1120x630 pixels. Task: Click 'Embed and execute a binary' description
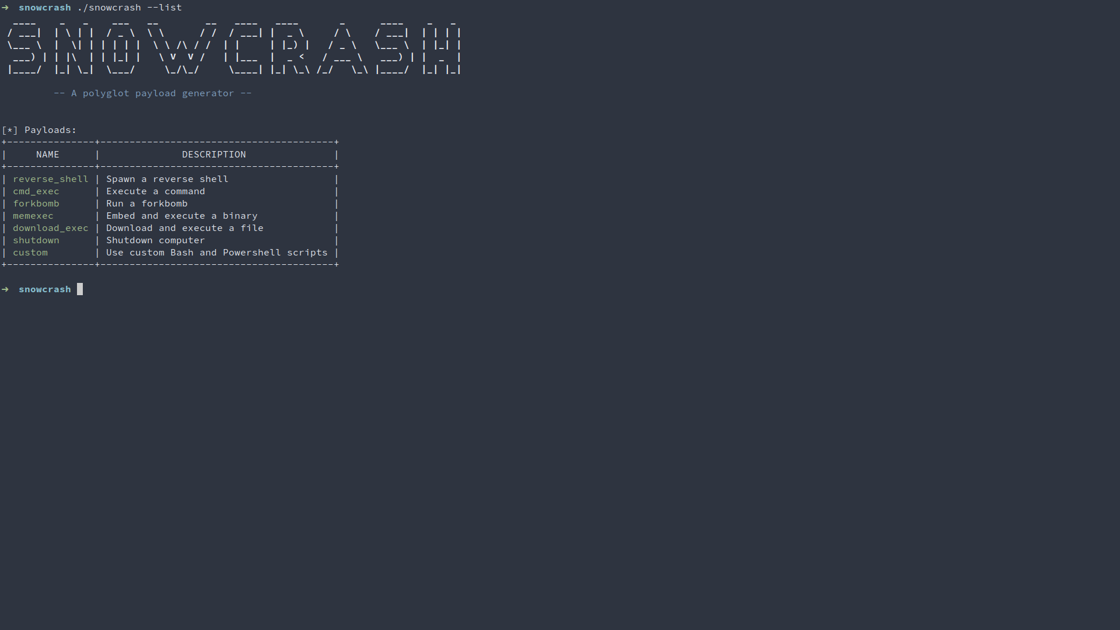tap(182, 216)
